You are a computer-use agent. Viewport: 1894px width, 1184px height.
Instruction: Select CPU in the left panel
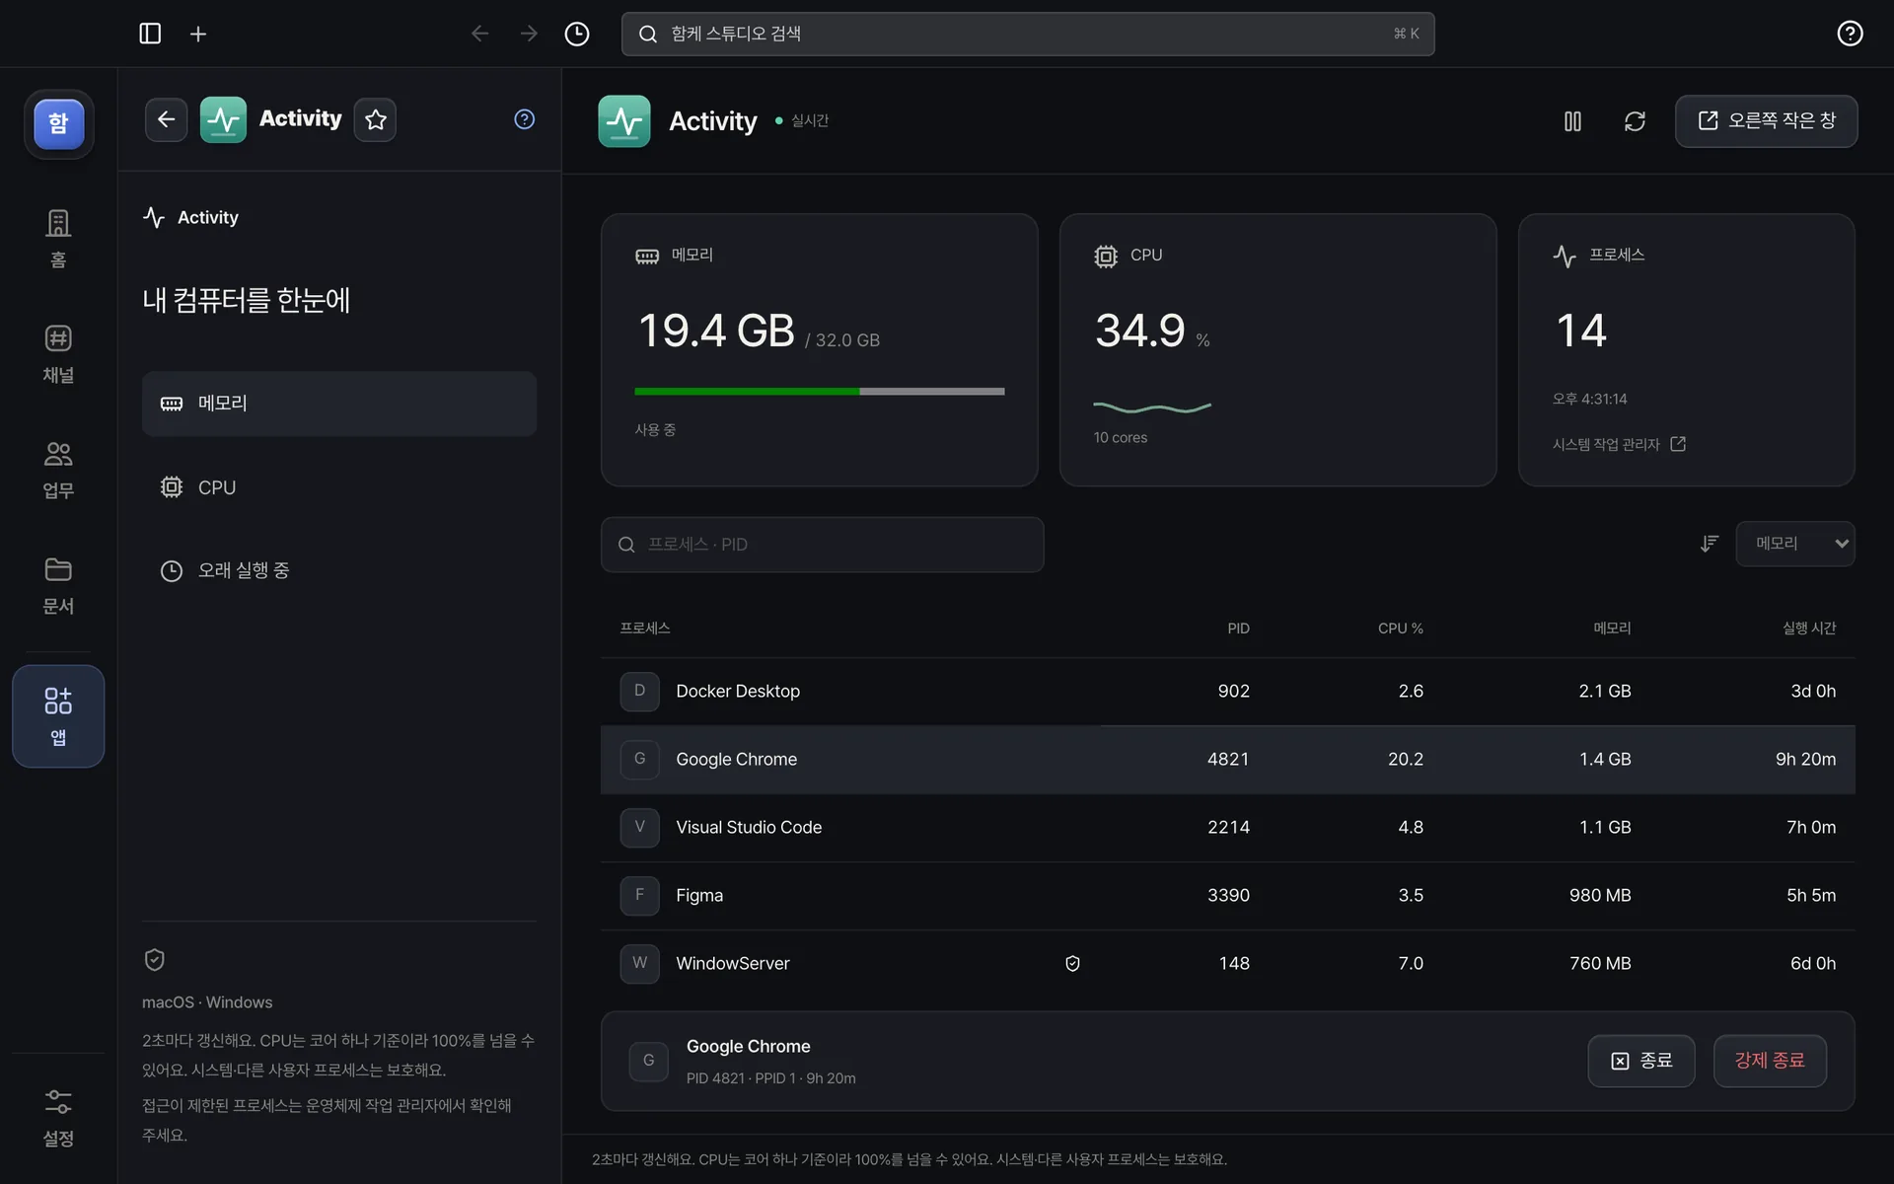[339, 487]
